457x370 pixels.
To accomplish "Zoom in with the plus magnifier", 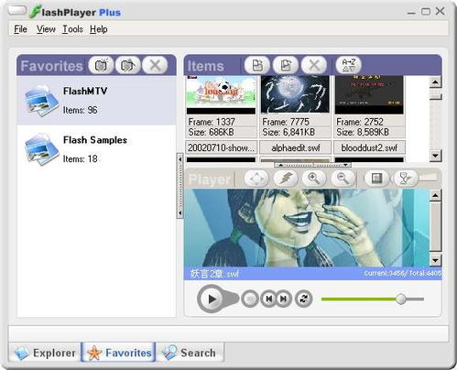I will (314, 179).
